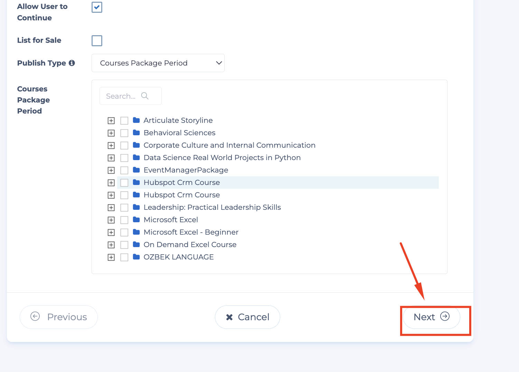519x372 pixels.
Task: Open the Publish Type dropdown
Action: click(x=158, y=63)
